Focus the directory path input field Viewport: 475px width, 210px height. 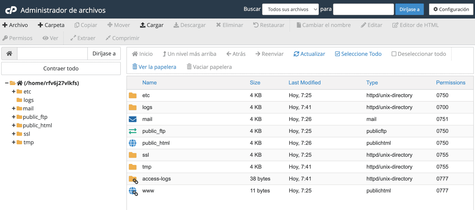click(53, 54)
